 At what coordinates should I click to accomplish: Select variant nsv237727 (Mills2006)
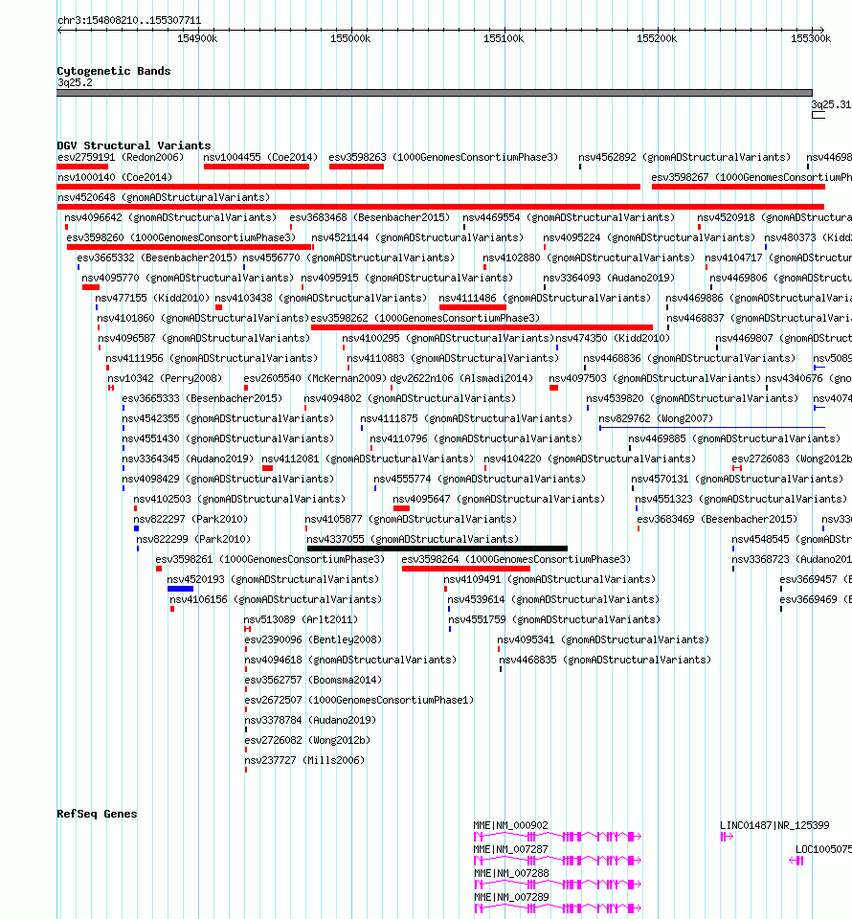304,760
